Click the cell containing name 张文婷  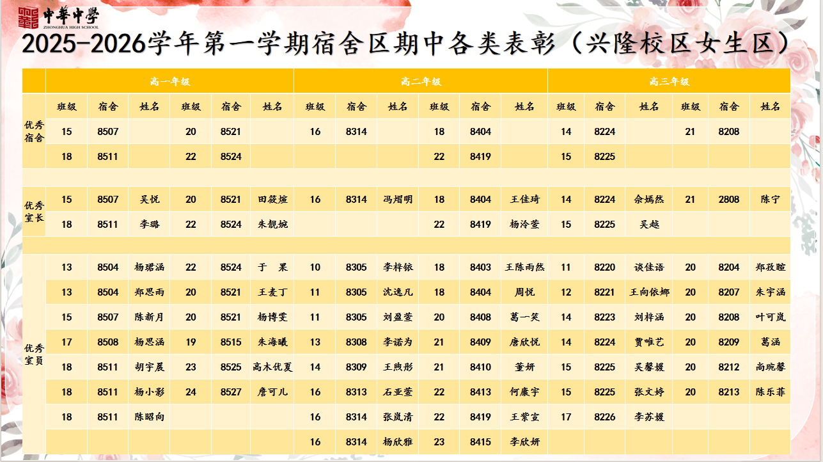649,392
